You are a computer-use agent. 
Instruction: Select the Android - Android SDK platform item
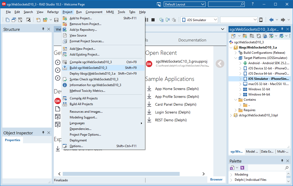coord(269,63)
